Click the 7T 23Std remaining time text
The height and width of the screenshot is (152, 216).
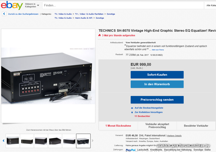coord(131,55)
